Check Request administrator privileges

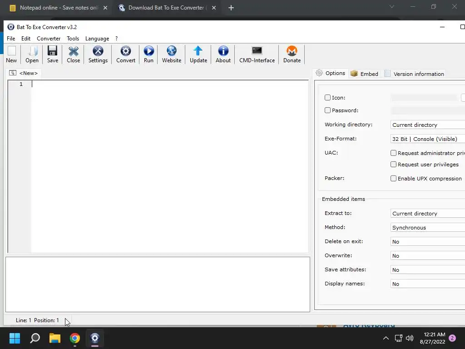393,153
